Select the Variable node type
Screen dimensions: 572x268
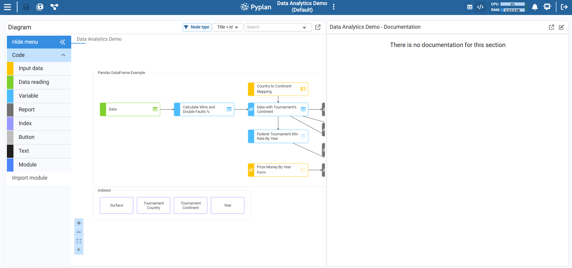(28, 96)
